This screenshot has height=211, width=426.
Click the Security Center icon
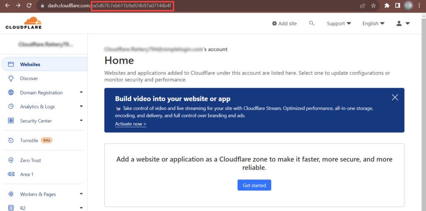[11, 121]
